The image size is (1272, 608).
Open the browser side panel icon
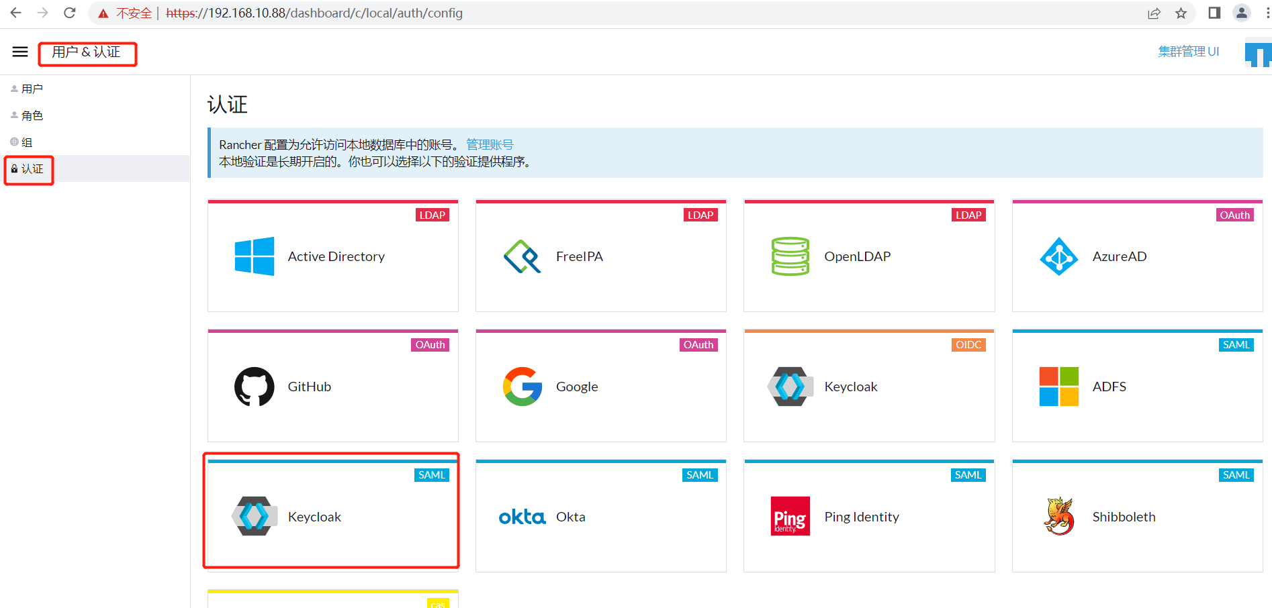tap(1214, 13)
